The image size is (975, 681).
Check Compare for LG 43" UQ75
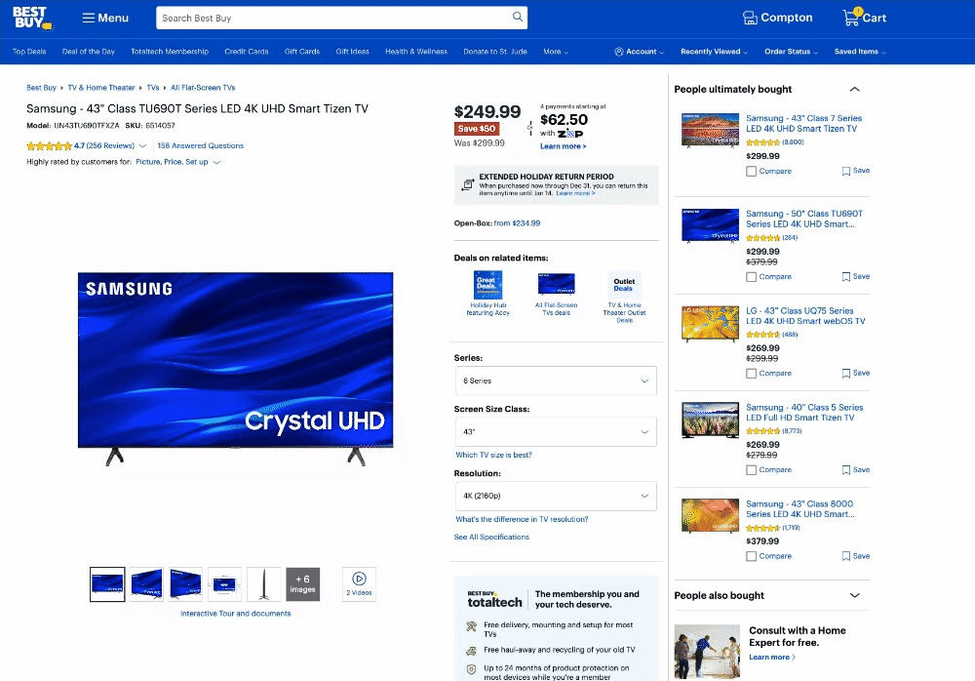pos(751,374)
